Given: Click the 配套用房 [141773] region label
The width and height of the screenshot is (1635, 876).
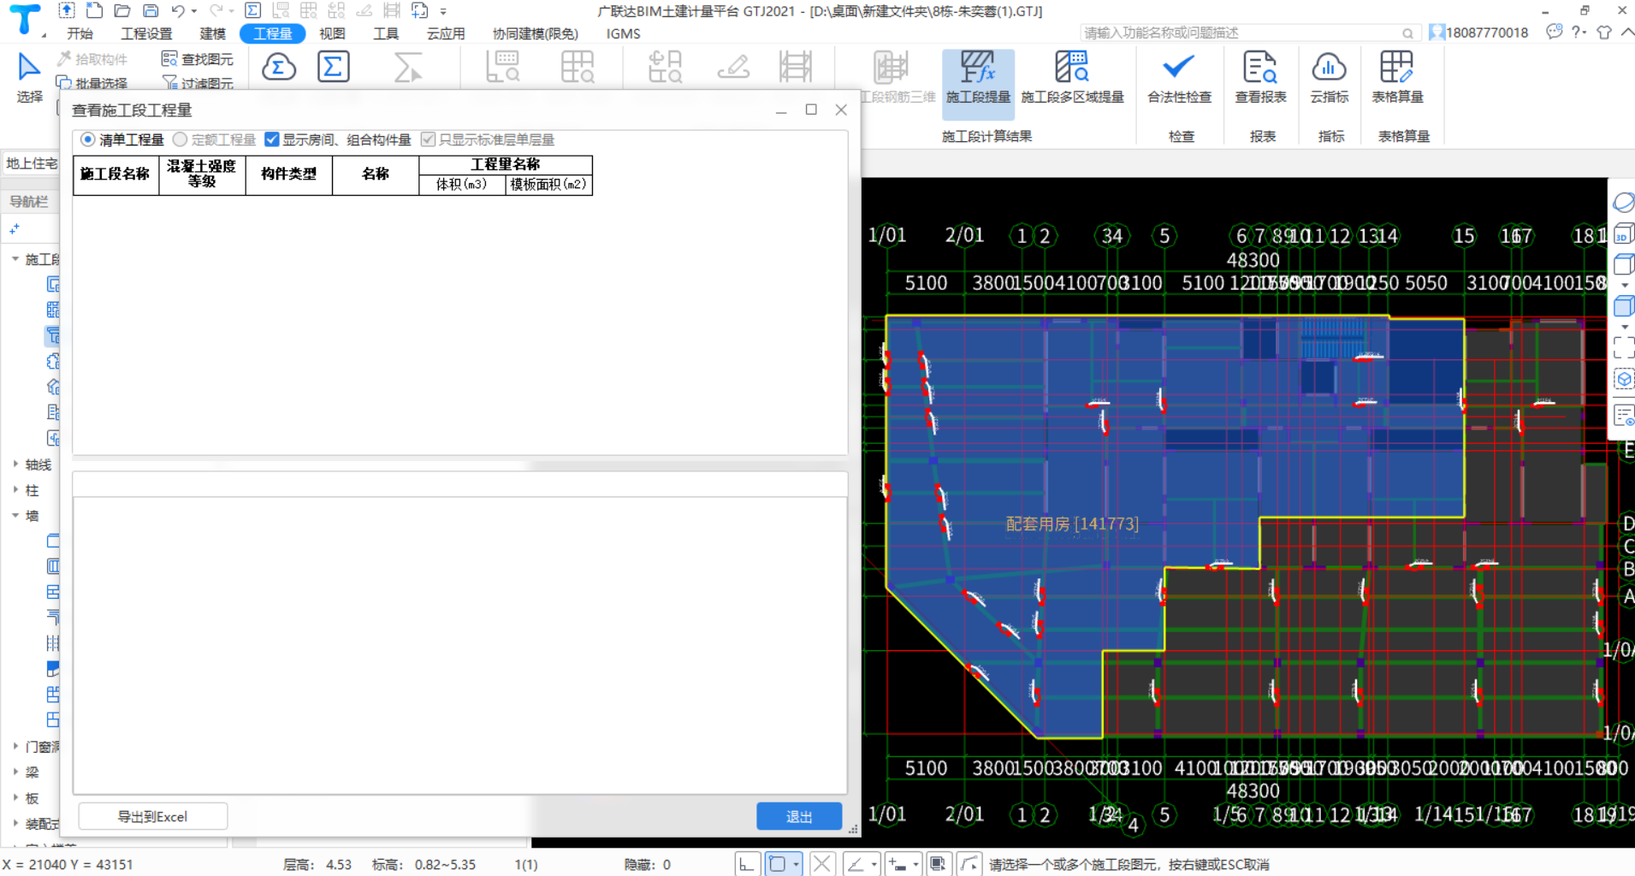Looking at the screenshot, I should click(x=1072, y=524).
